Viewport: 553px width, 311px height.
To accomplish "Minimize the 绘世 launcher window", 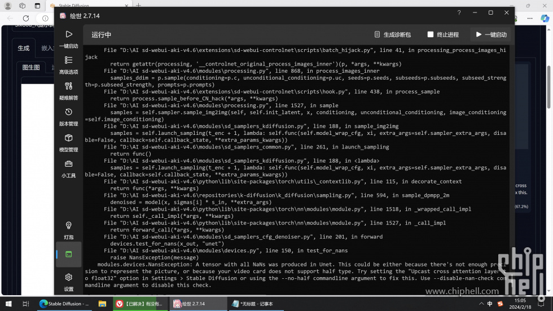I will point(475,12).
